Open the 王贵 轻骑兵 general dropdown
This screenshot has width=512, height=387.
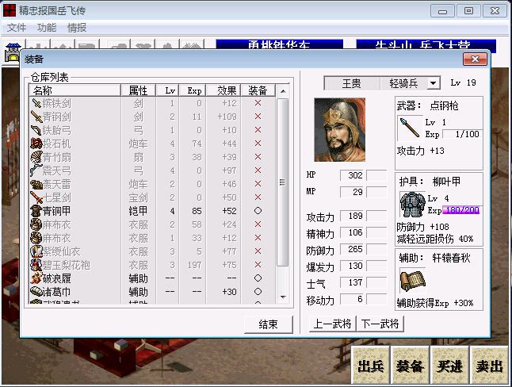pyautogui.click(x=434, y=83)
